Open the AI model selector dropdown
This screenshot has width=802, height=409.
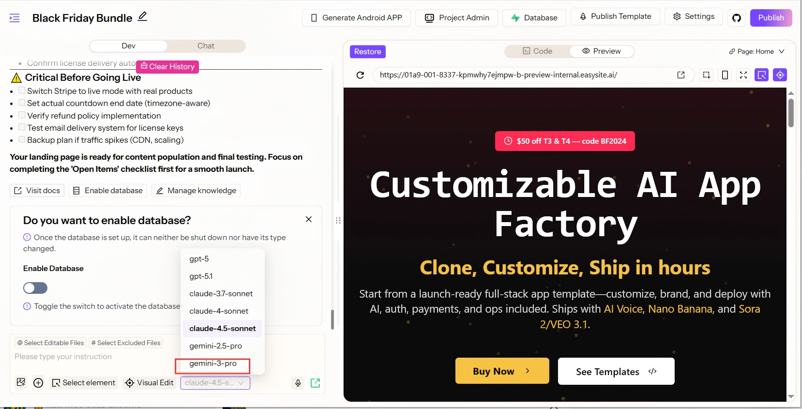pyautogui.click(x=215, y=383)
